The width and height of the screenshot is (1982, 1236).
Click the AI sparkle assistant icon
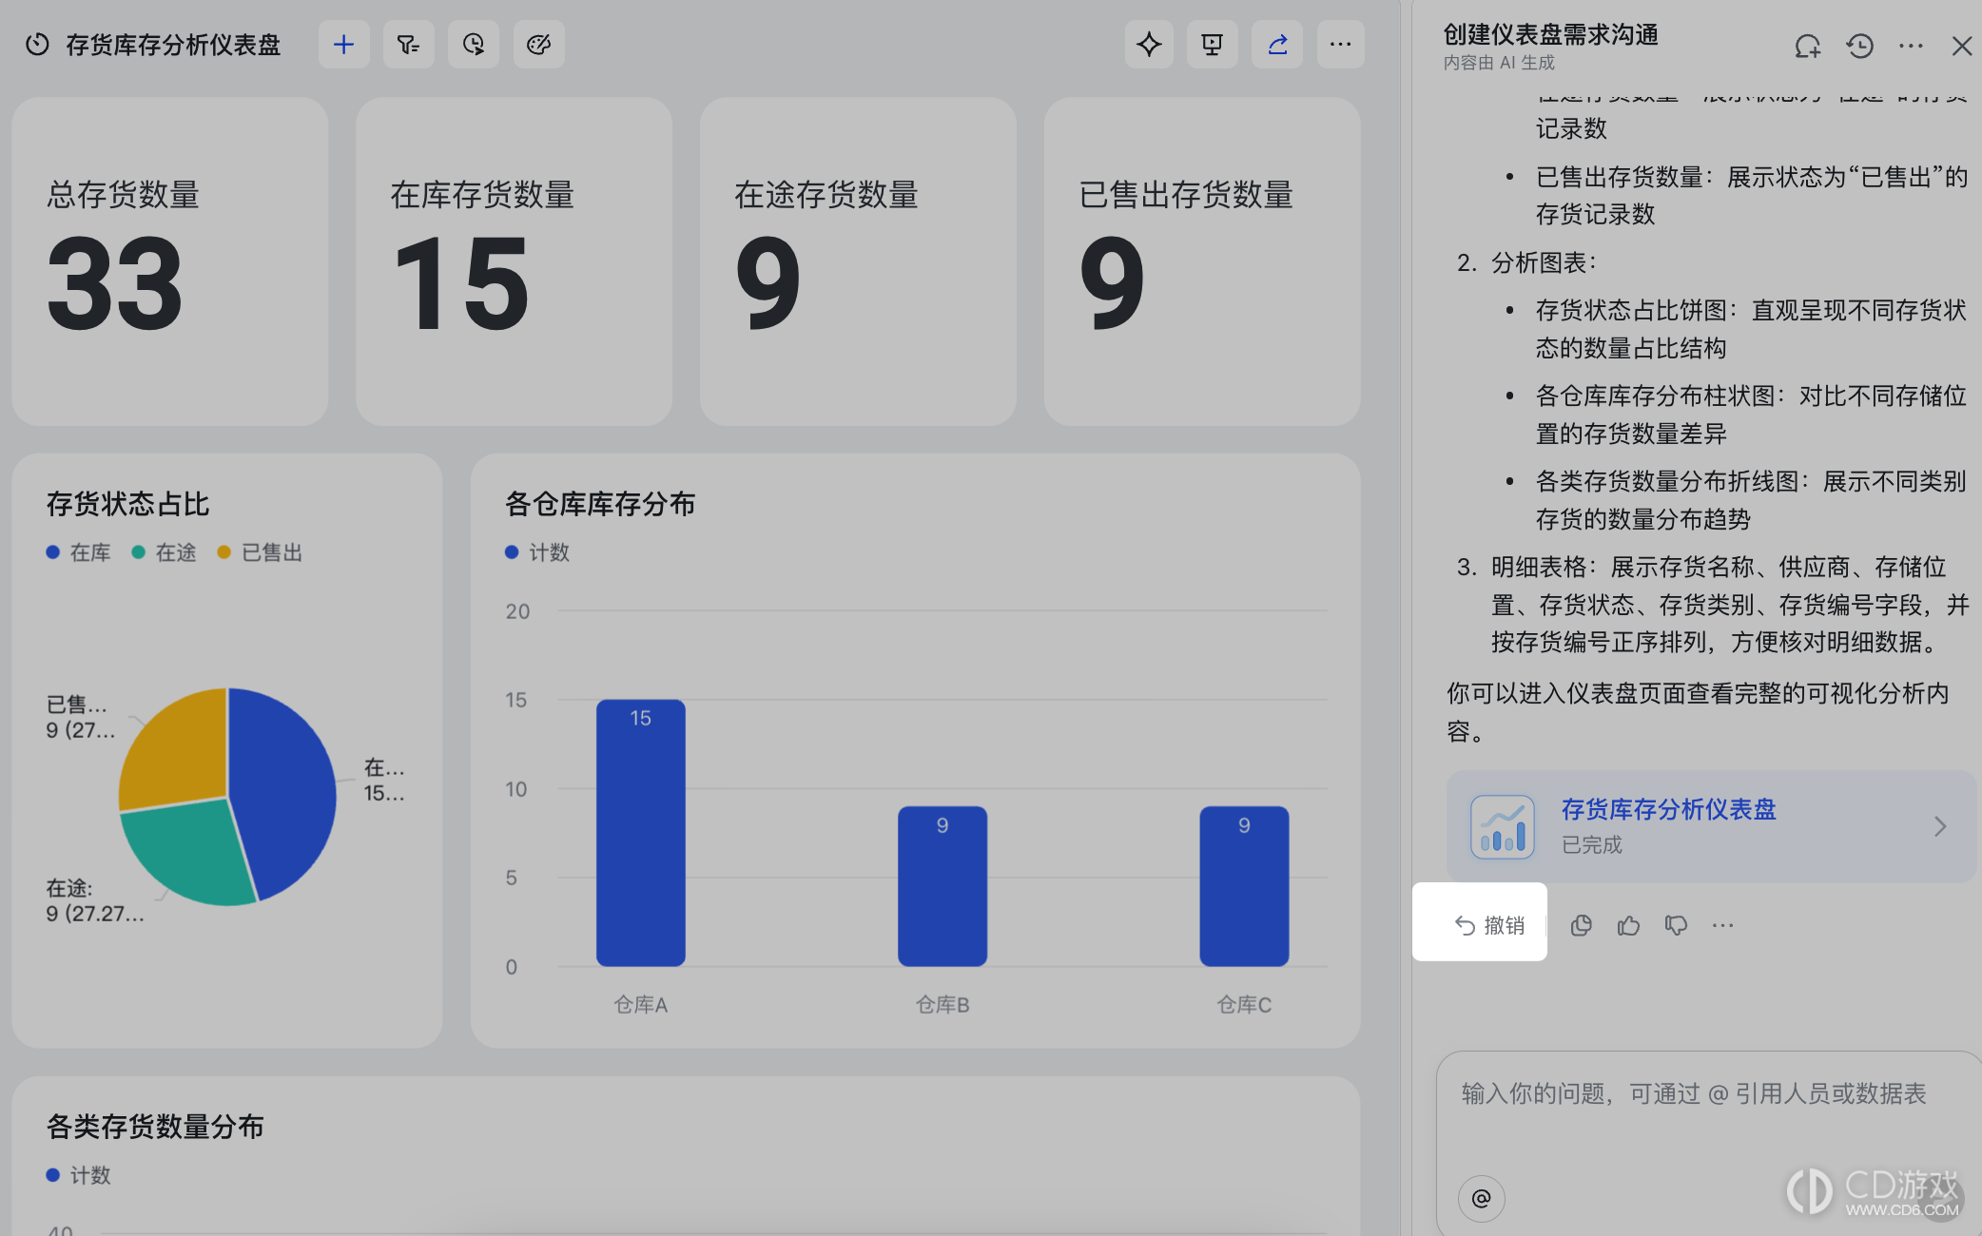(1149, 45)
